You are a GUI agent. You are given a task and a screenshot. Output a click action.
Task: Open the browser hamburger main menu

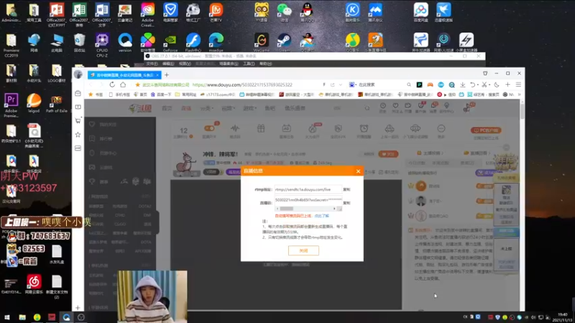(x=518, y=85)
